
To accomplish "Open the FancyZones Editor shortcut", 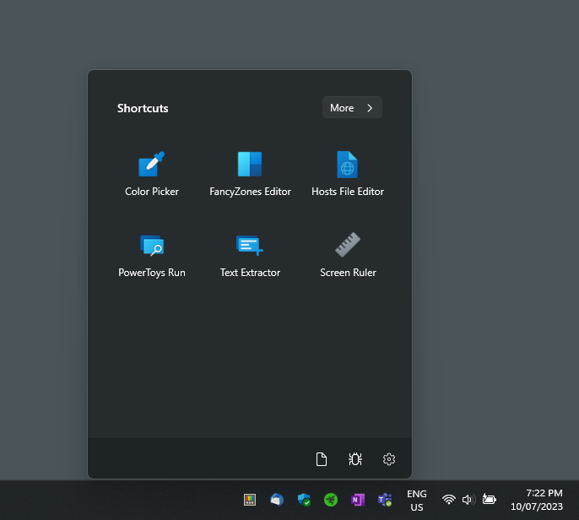I will pyautogui.click(x=250, y=174).
